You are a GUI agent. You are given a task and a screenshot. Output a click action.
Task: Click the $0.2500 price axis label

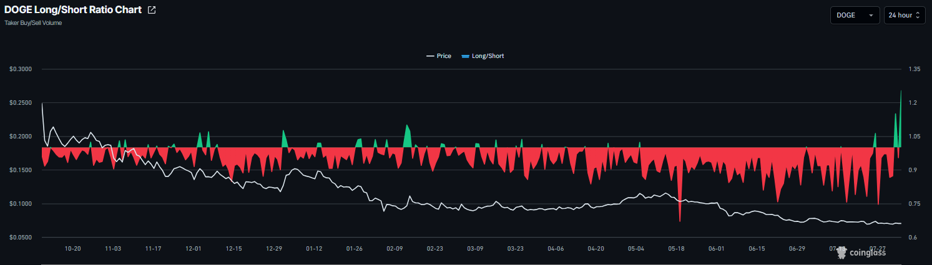[x=21, y=102]
